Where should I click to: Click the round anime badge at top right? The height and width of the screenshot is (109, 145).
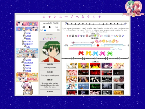point(133,9)
